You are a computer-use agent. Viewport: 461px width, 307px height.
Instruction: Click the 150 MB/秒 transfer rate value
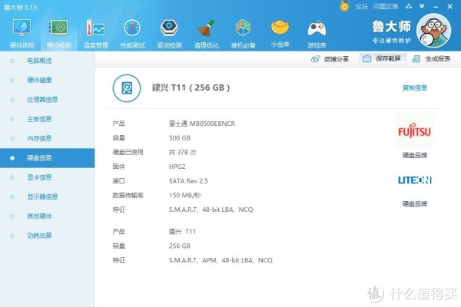pyautogui.click(x=184, y=196)
